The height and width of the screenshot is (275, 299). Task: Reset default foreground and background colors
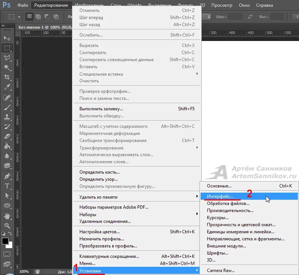pos(3,234)
